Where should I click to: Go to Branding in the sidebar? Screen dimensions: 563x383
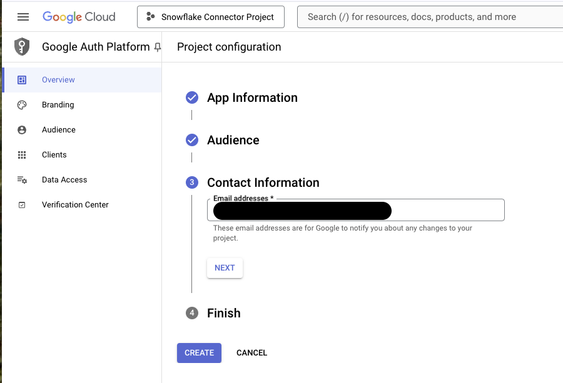[x=58, y=105]
